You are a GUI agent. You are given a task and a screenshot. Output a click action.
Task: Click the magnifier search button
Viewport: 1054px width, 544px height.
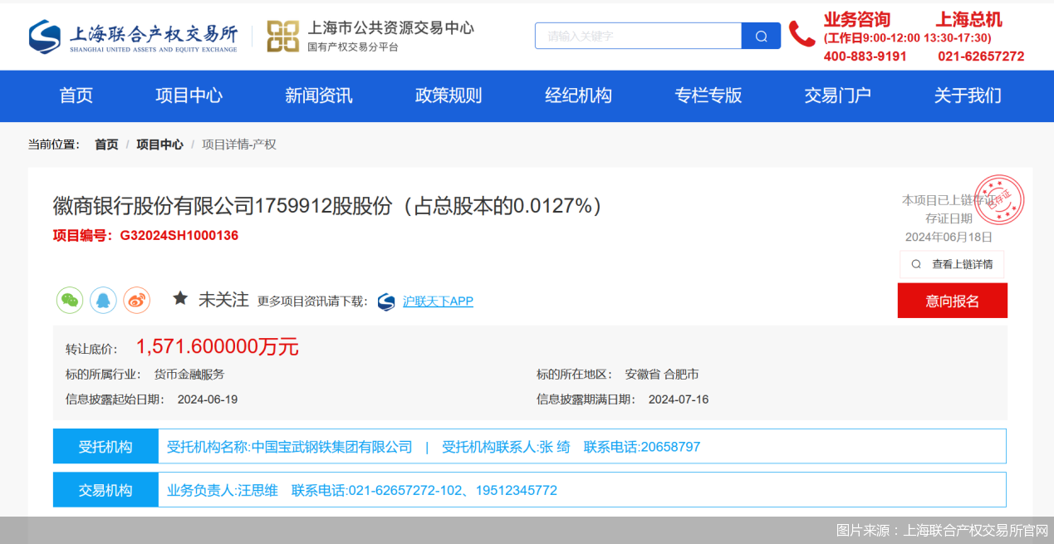[761, 36]
